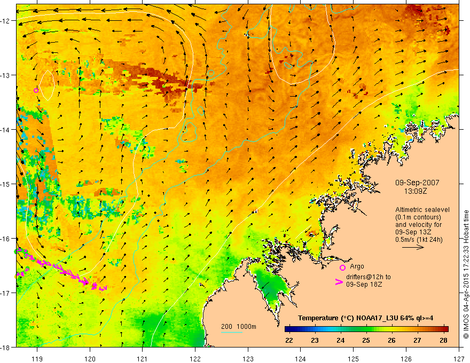Click the Argo float marker near 119°E, 13°S
The height and width of the screenshot is (363, 470).
pyautogui.click(x=36, y=90)
